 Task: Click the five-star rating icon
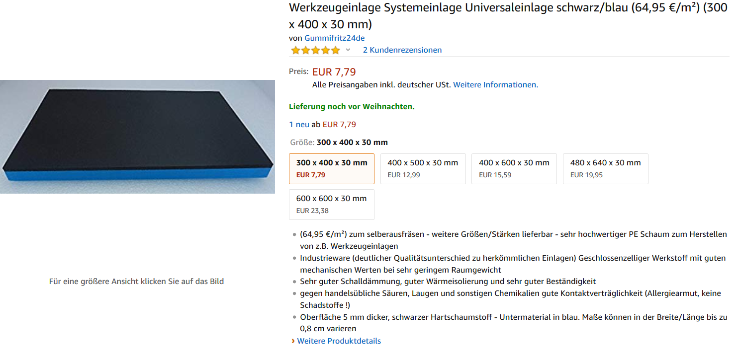(315, 50)
